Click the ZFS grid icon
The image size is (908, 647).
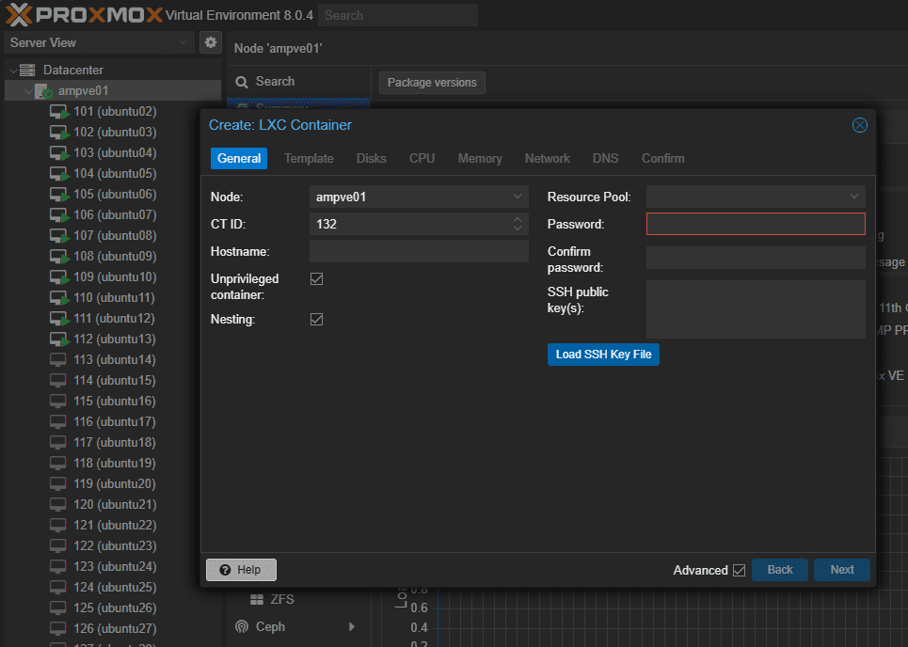256,599
